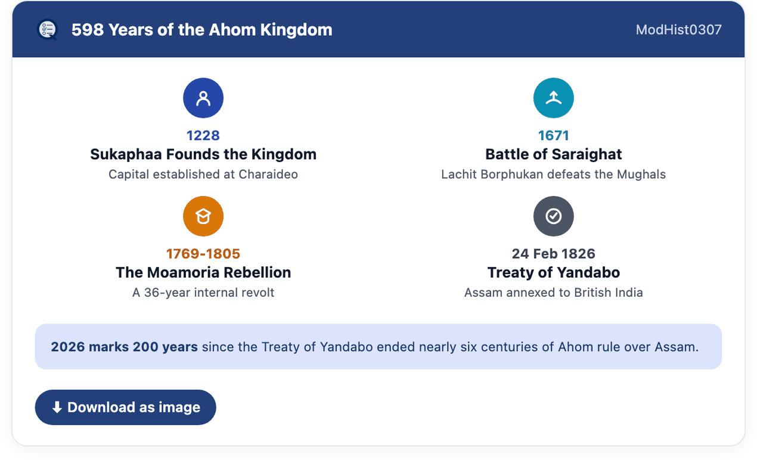This screenshot has height=460, width=757.
Task: Click Capital established at Charaideo text
Action: coord(203,175)
